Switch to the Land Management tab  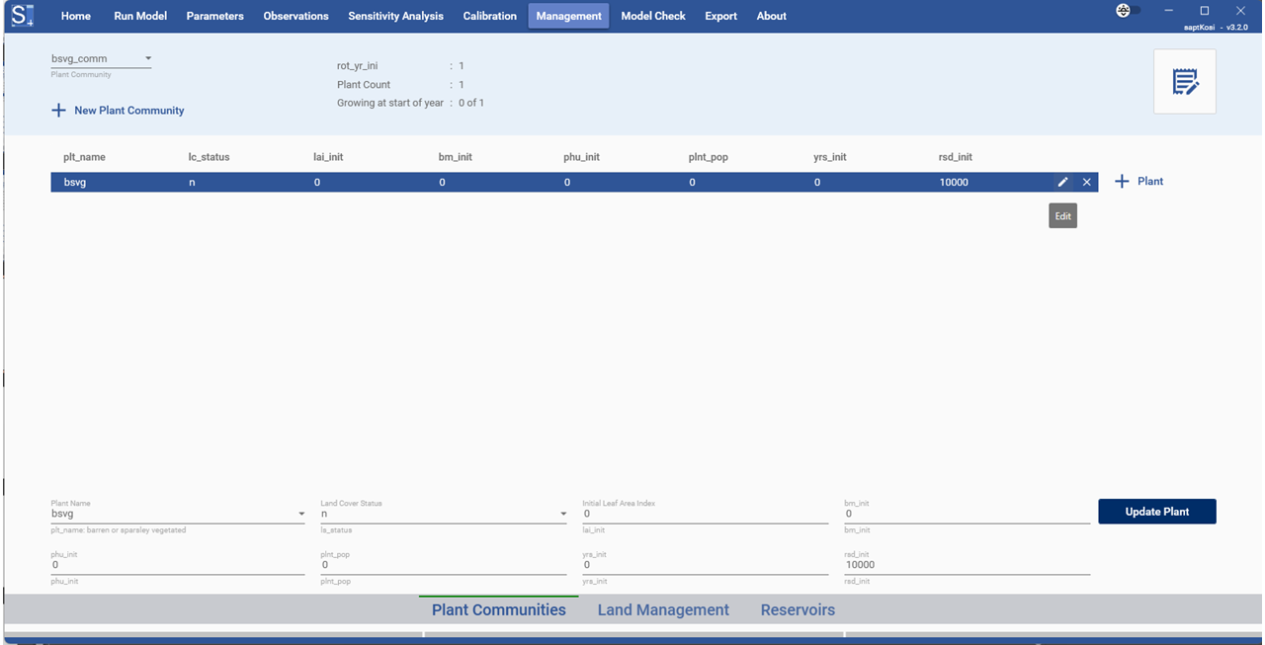coord(663,609)
